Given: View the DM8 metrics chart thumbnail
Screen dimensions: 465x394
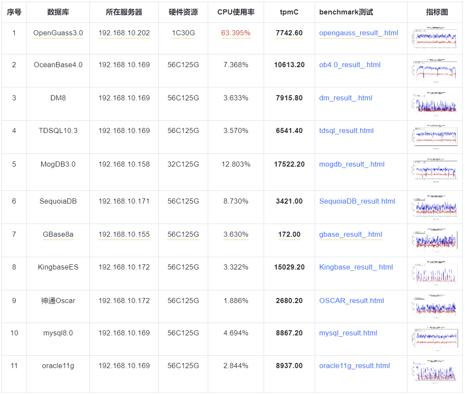Looking at the screenshot, I should pyautogui.click(x=435, y=104).
